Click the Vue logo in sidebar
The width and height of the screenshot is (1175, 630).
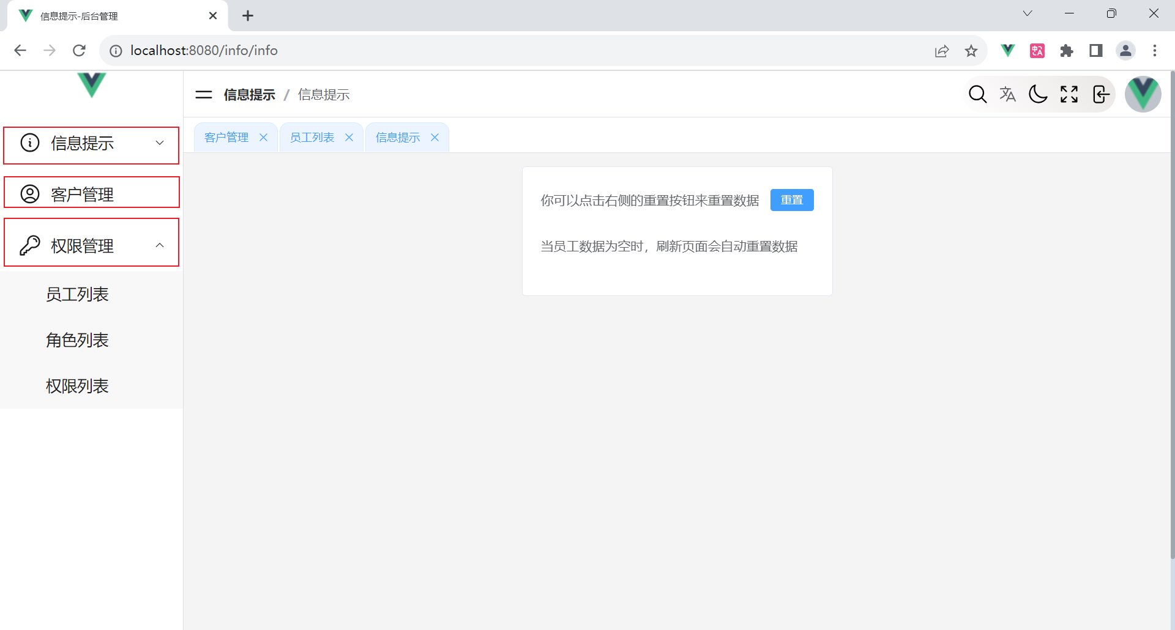click(x=92, y=84)
